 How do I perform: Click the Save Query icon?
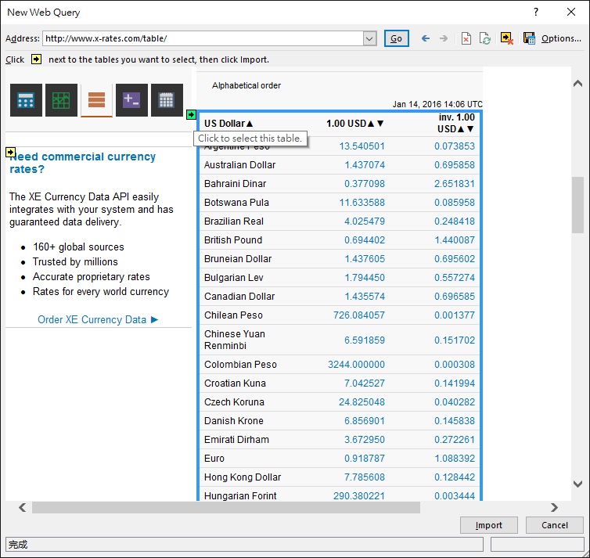point(529,38)
